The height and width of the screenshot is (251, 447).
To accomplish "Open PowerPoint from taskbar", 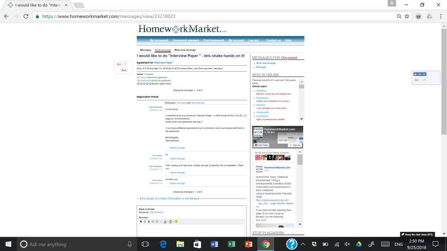I will click(x=248, y=244).
